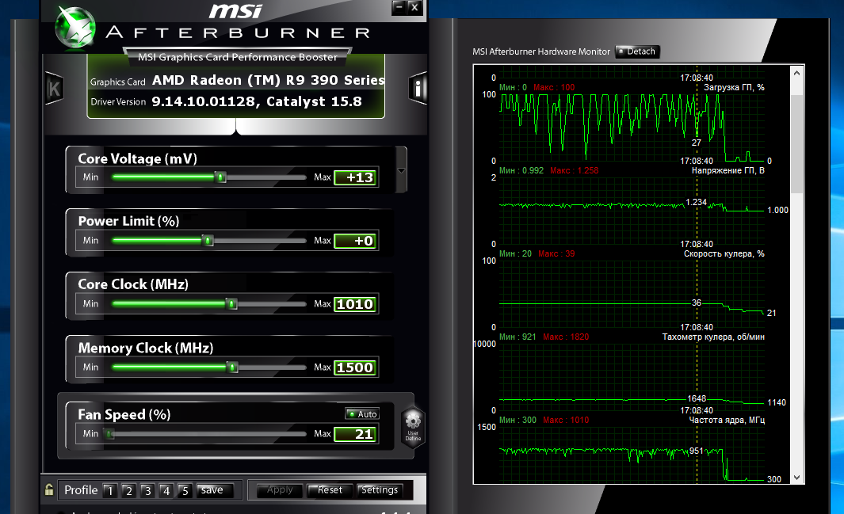
Task: Click the User Define fan gear icon
Action: [413, 427]
